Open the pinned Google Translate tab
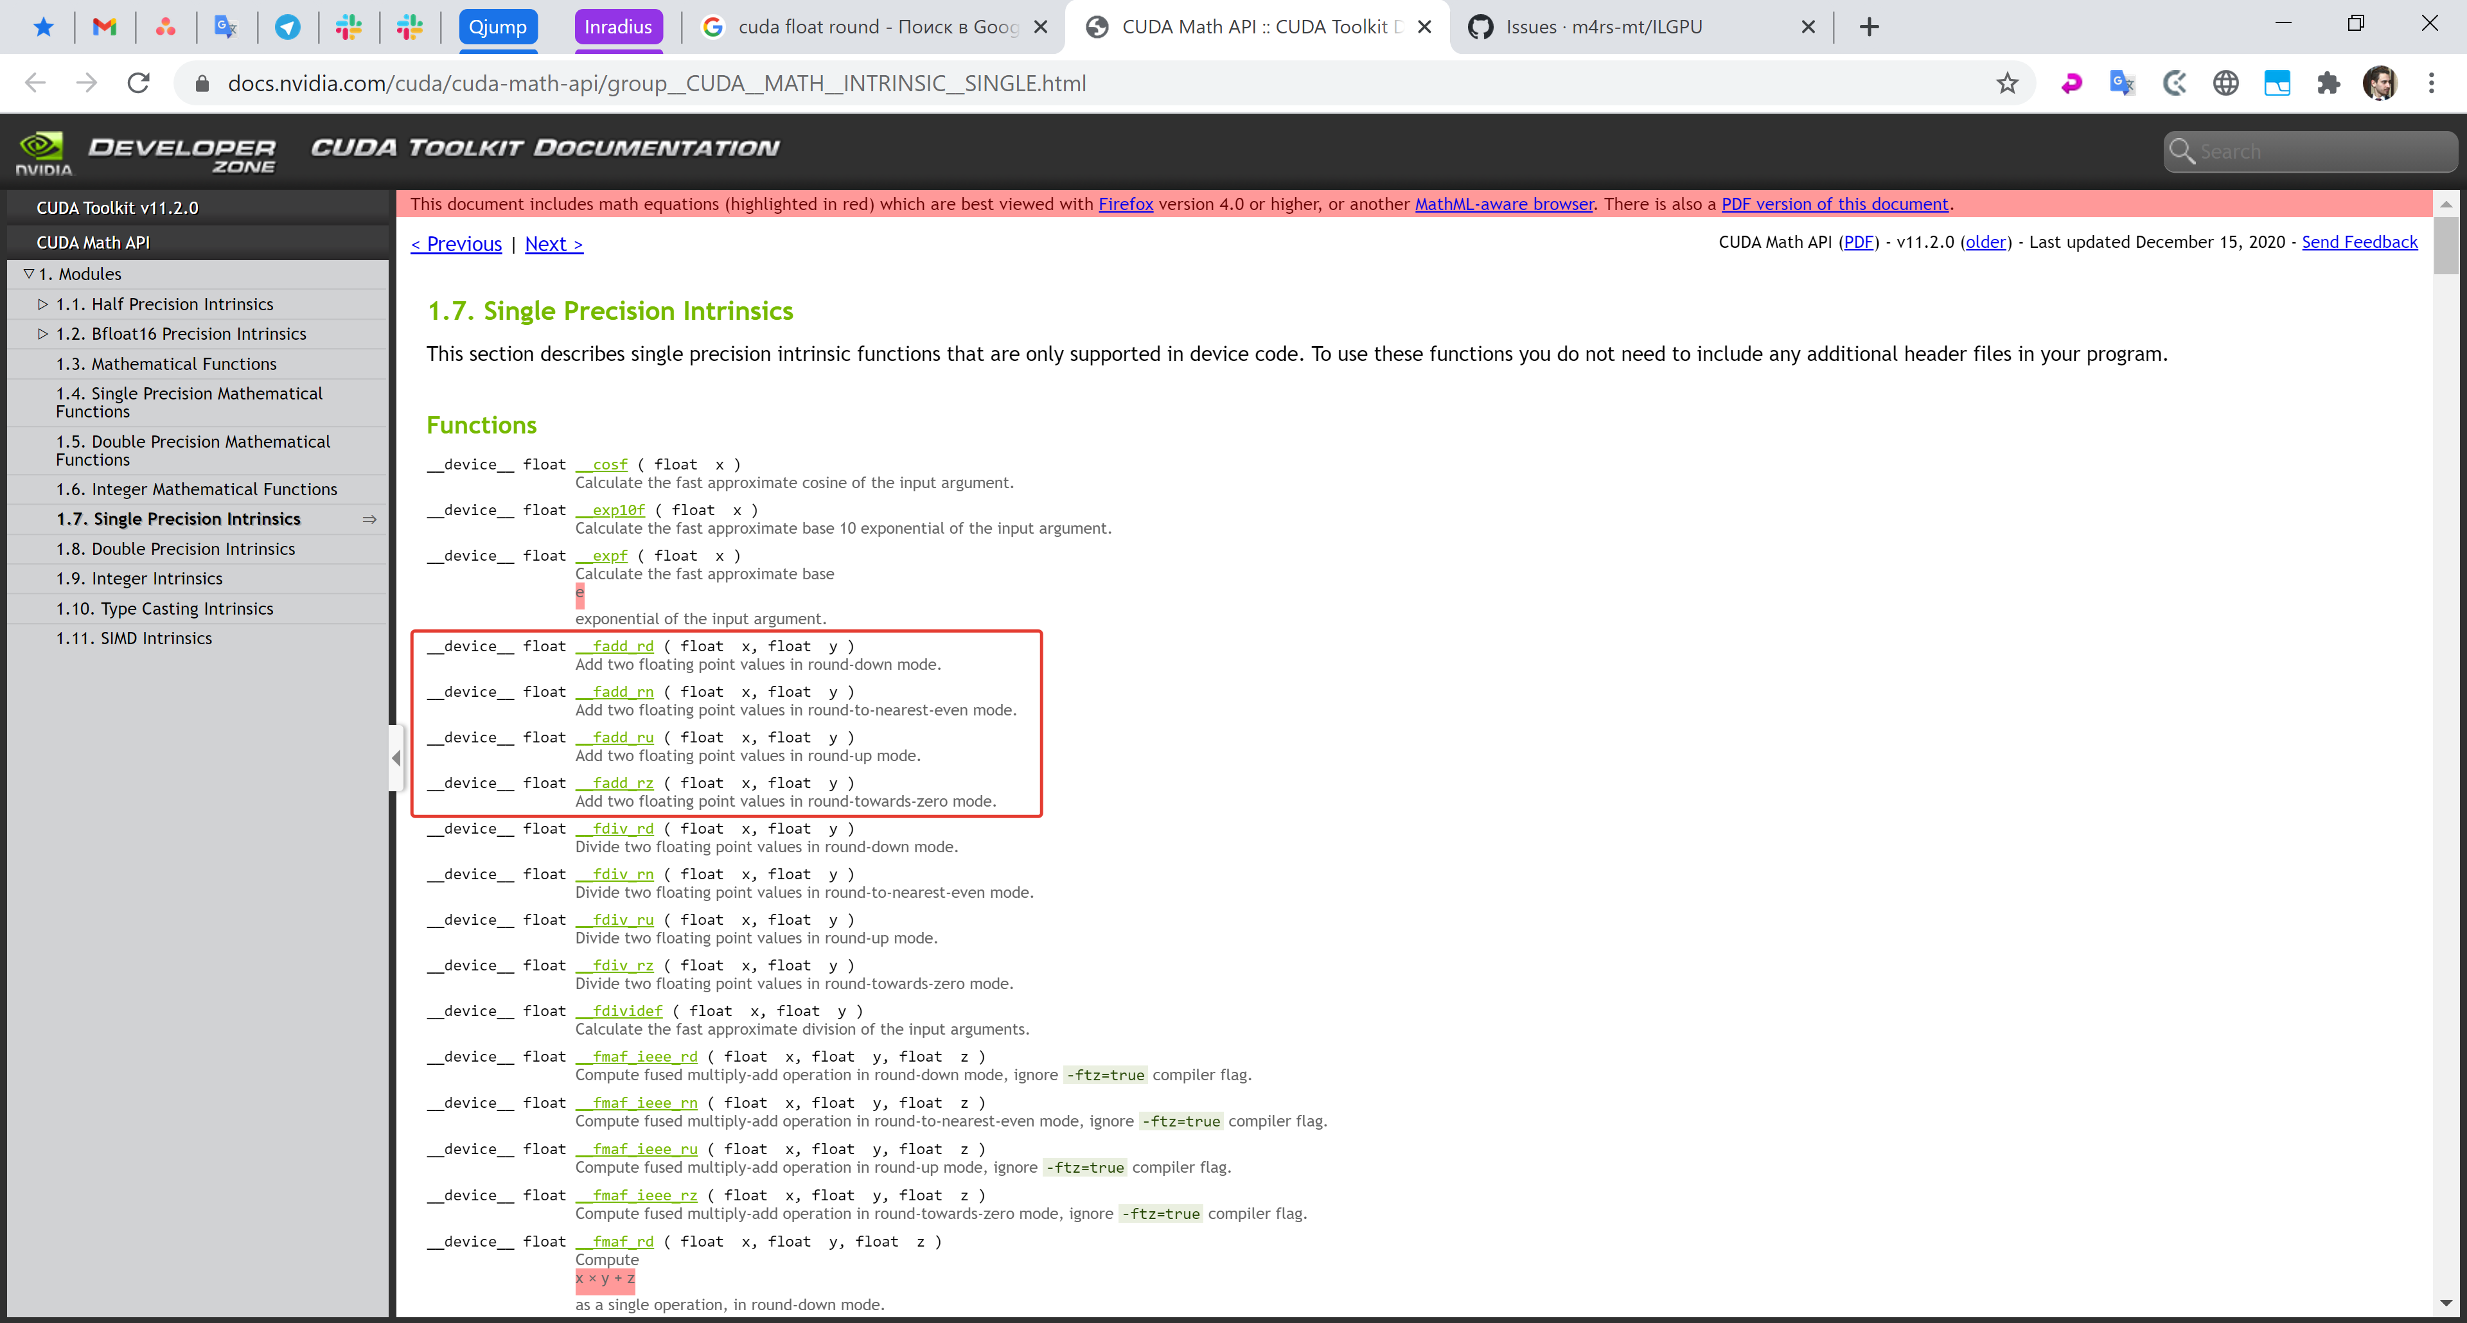Viewport: 2467px width, 1323px height. 226,27
